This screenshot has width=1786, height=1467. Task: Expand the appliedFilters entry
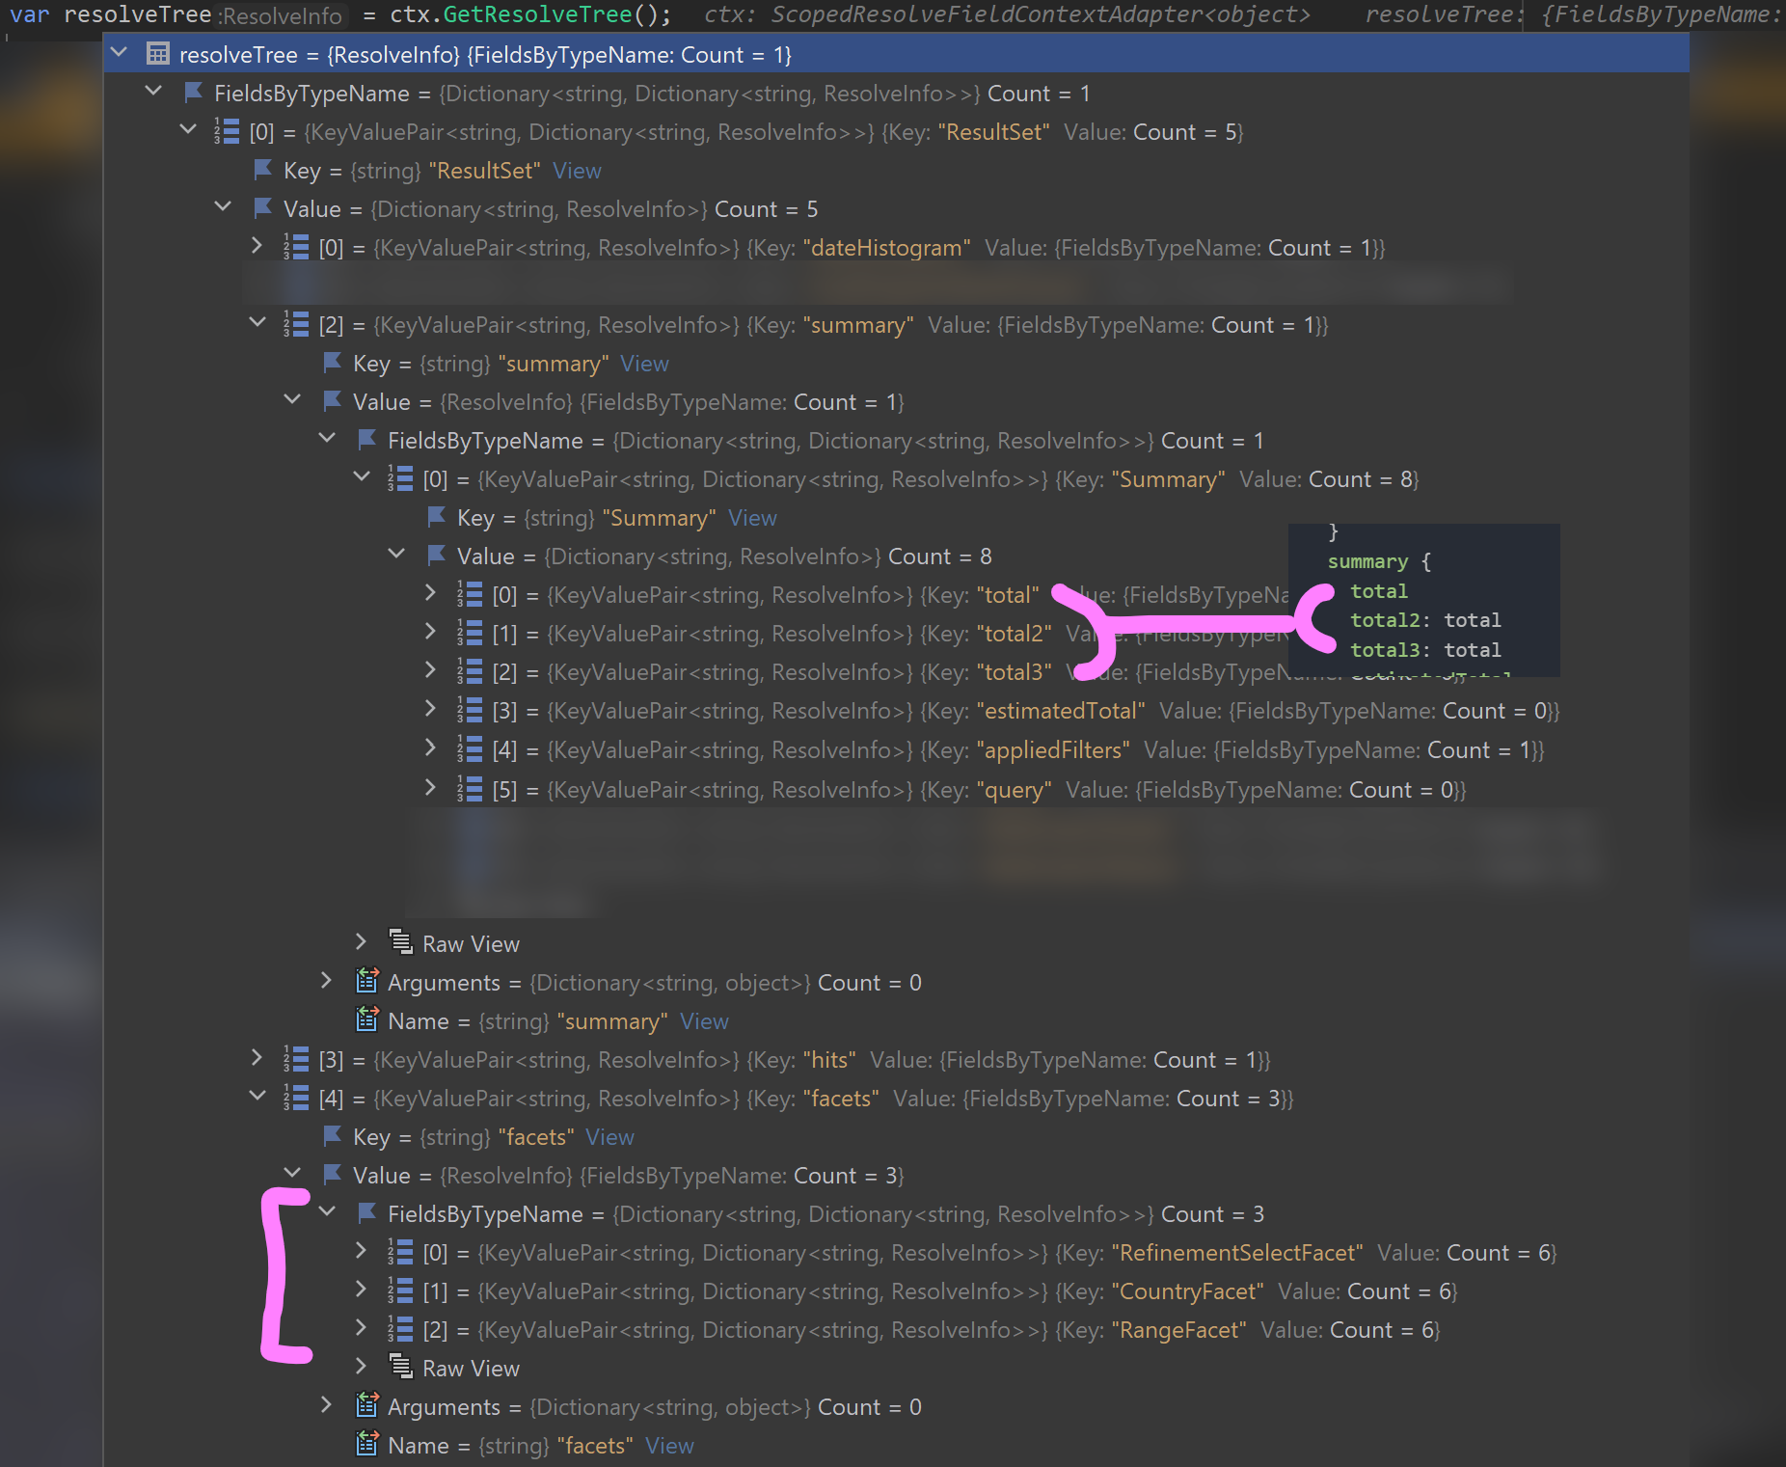point(430,749)
